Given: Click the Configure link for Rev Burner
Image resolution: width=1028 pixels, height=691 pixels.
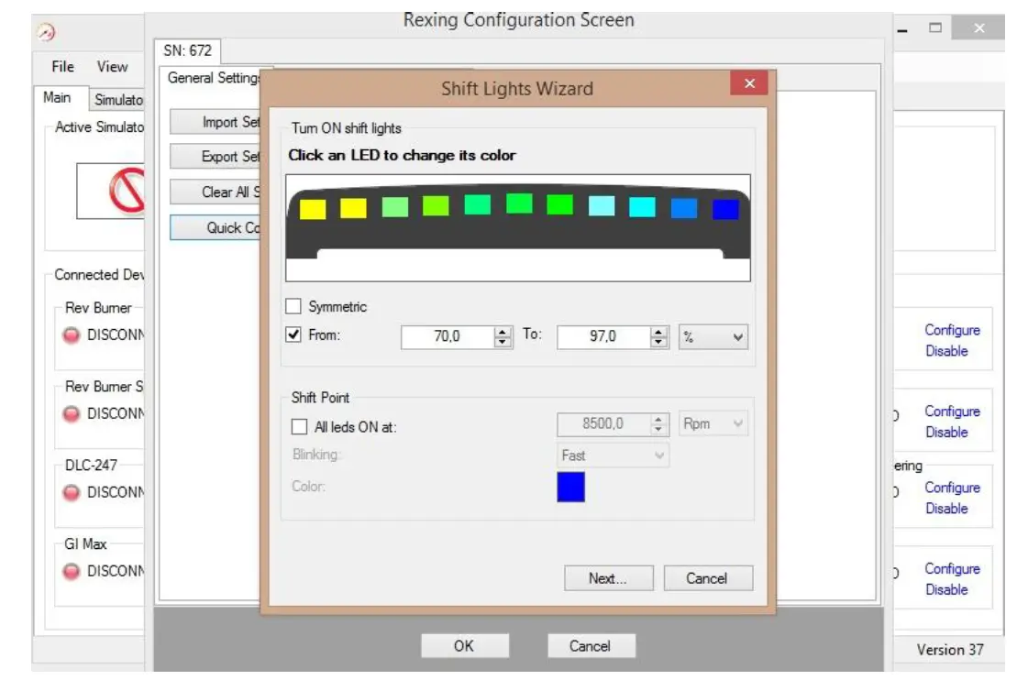Looking at the screenshot, I should click(x=952, y=330).
